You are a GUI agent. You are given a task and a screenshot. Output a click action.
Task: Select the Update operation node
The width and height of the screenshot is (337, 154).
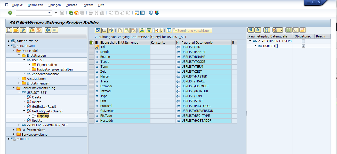[x=37, y=121]
